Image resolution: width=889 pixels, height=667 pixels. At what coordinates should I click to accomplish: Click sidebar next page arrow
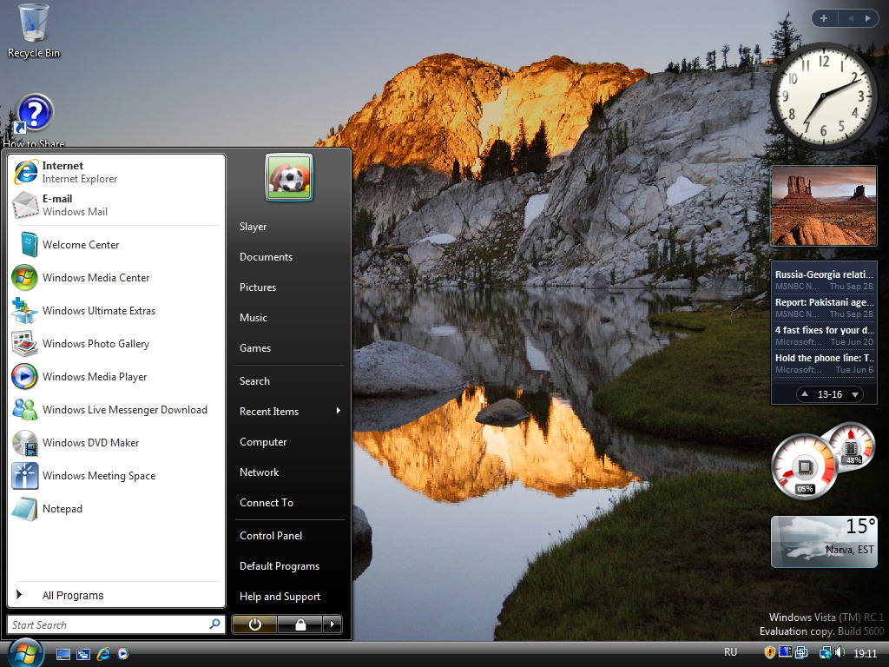(x=867, y=18)
